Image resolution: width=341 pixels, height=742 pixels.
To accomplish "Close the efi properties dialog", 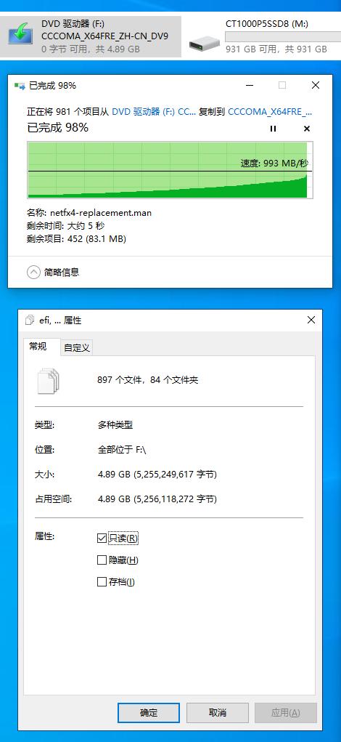I will point(311,320).
